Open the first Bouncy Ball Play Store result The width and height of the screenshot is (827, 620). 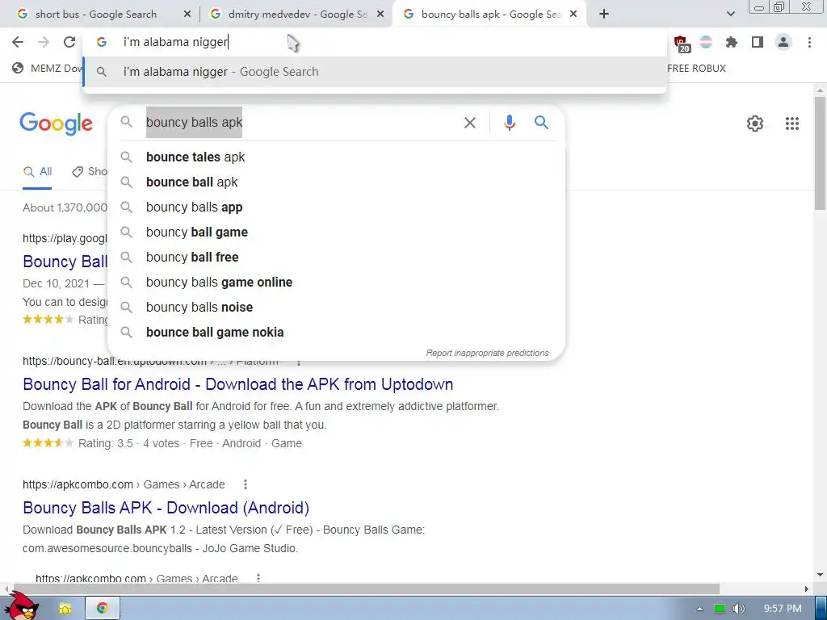click(65, 262)
